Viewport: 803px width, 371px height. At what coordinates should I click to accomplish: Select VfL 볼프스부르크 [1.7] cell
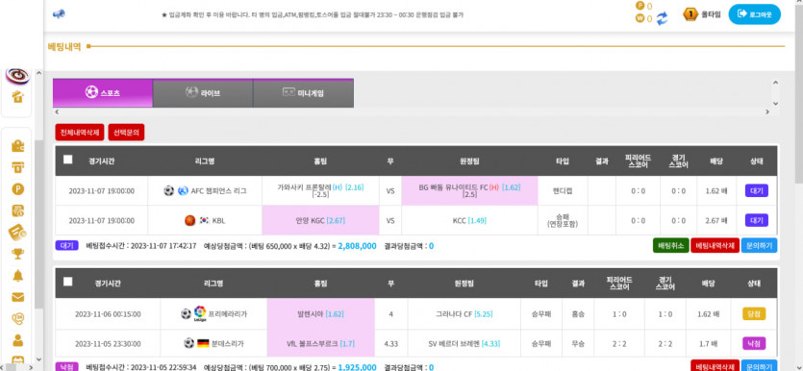pos(320,343)
